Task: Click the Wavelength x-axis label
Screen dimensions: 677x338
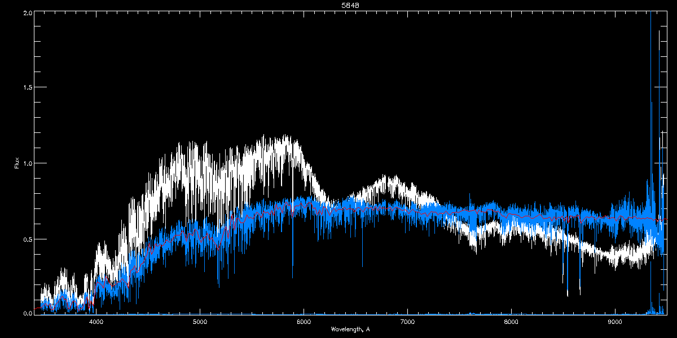Action: tap(350, 329)
